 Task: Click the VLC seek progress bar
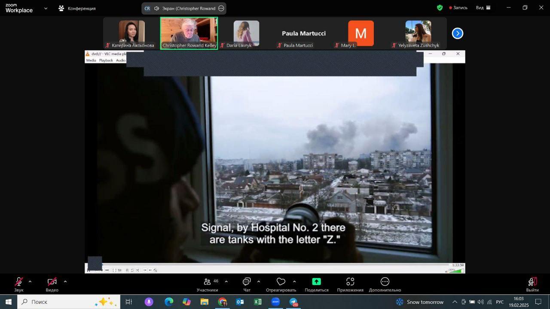tap(275, 265)
